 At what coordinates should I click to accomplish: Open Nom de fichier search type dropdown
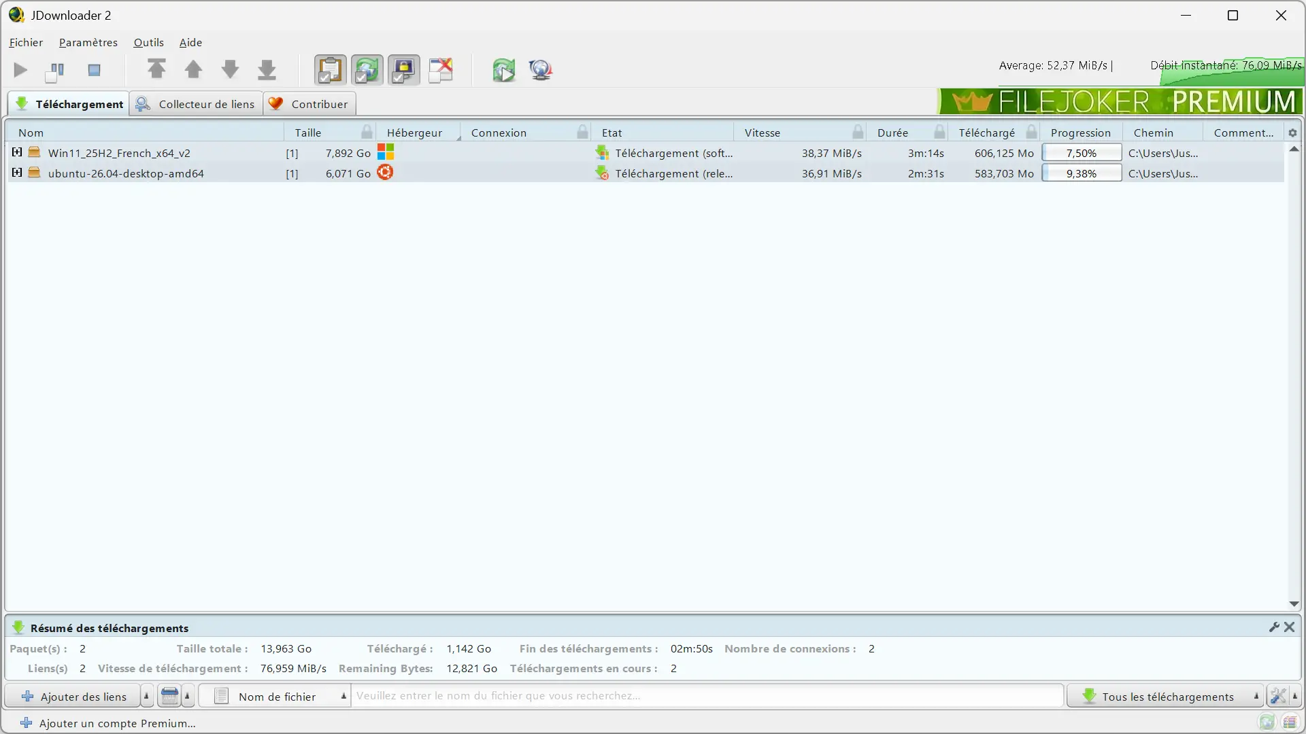[274, 696]
